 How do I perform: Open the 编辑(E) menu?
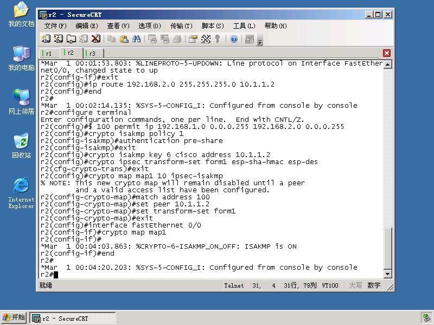coord(87,26)
